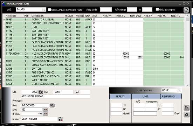Click the REMAINING header button

click(171, 97)
